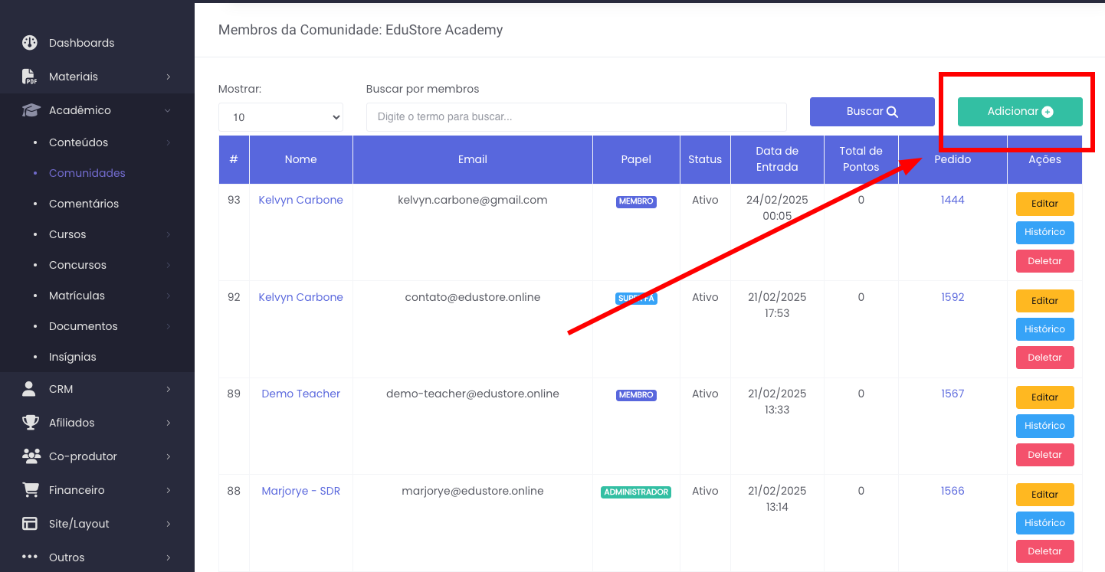Delete member Demo Teacher
This screenshot has height=572, width=1105.
(1044, 455)
